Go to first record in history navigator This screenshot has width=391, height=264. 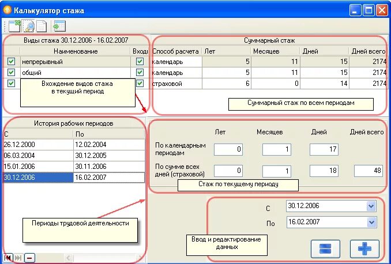click(8, 258)
